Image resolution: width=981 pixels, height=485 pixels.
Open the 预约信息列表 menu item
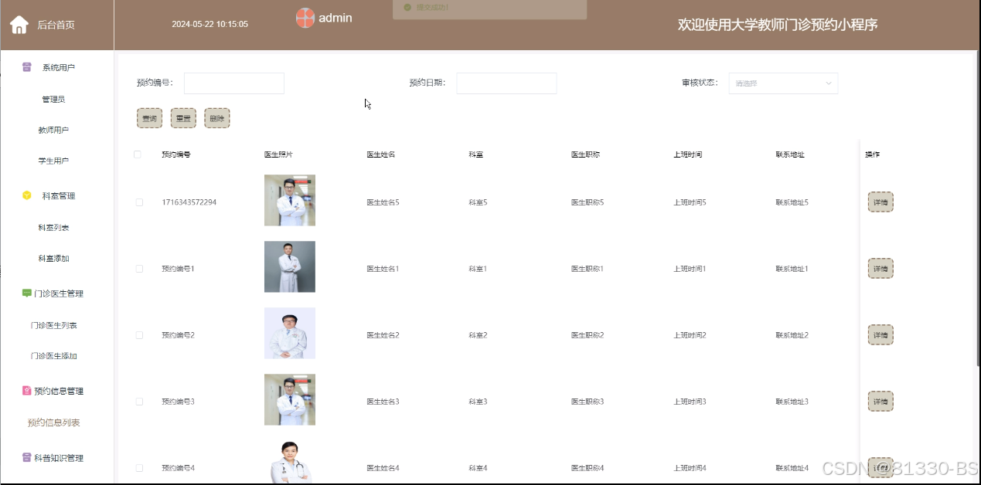tap(53, 422)
